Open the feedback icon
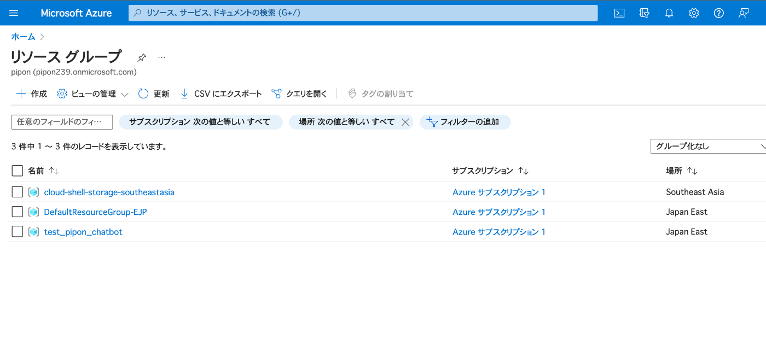This screenshot has width=766, height=339. (744, 13)
